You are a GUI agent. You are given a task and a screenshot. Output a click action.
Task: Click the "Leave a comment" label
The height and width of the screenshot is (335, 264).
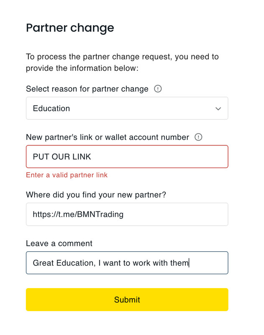point(59,243)
